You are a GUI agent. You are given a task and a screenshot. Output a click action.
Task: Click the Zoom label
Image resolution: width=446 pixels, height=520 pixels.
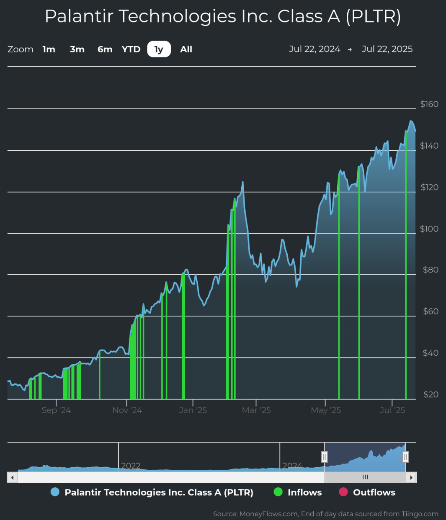pyautogui.click(x=21, y=49)
